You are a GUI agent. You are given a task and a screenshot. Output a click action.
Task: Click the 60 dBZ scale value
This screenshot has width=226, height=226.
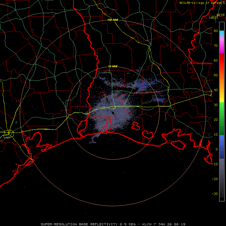216,60
